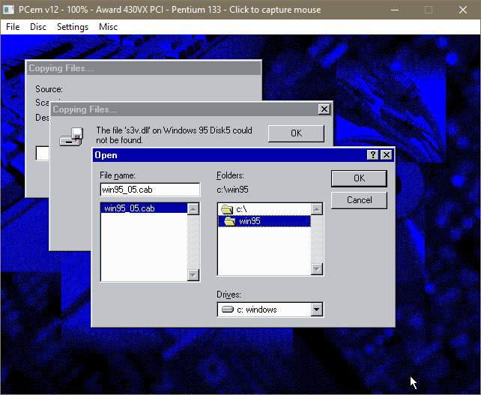Viewport: 481px width, 395px height.
Task: Open the Misc menu
Action: pyautogui.click(x=108, y=27)
